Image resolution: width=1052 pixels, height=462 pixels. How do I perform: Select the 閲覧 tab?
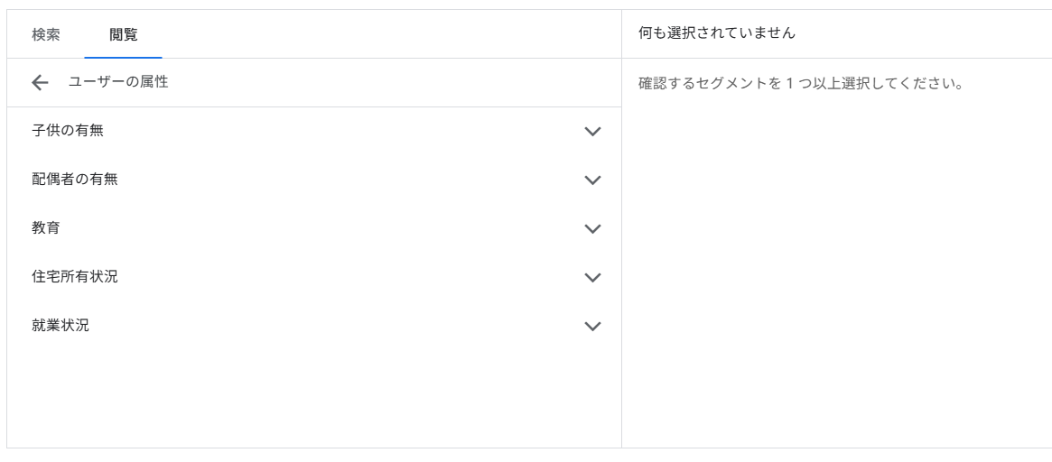[124, 34]
